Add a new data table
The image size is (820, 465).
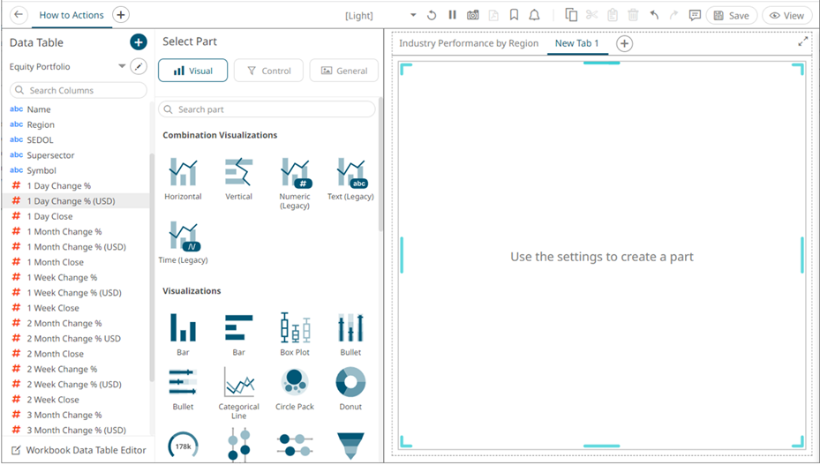138,42
